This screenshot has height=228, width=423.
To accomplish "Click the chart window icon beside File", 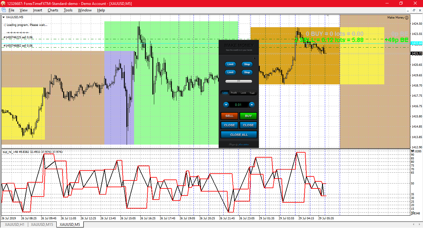I will (x=4, y=10).
